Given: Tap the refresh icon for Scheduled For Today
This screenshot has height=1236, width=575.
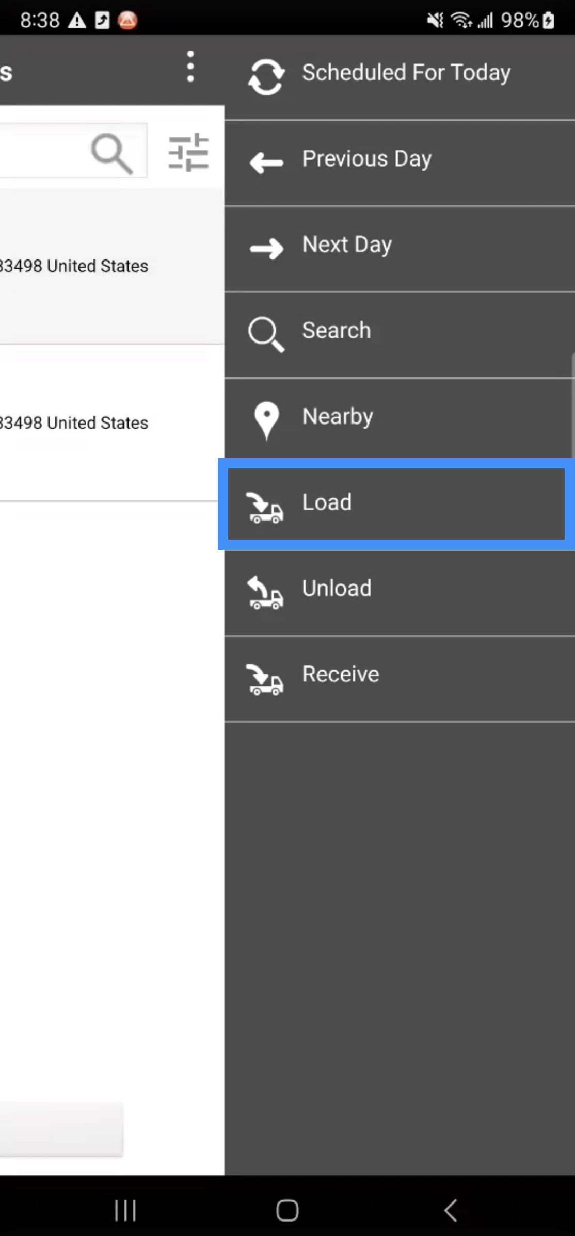Looking at the screenshot, I should coord(266,77).
